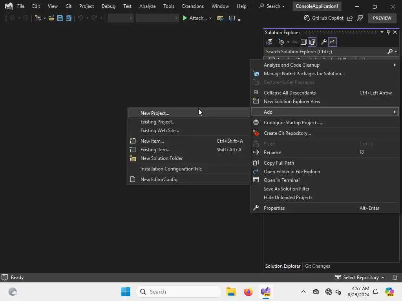
Task: Toggle Show All Files in Solution Explorer
Action: (x=312, y=42)
